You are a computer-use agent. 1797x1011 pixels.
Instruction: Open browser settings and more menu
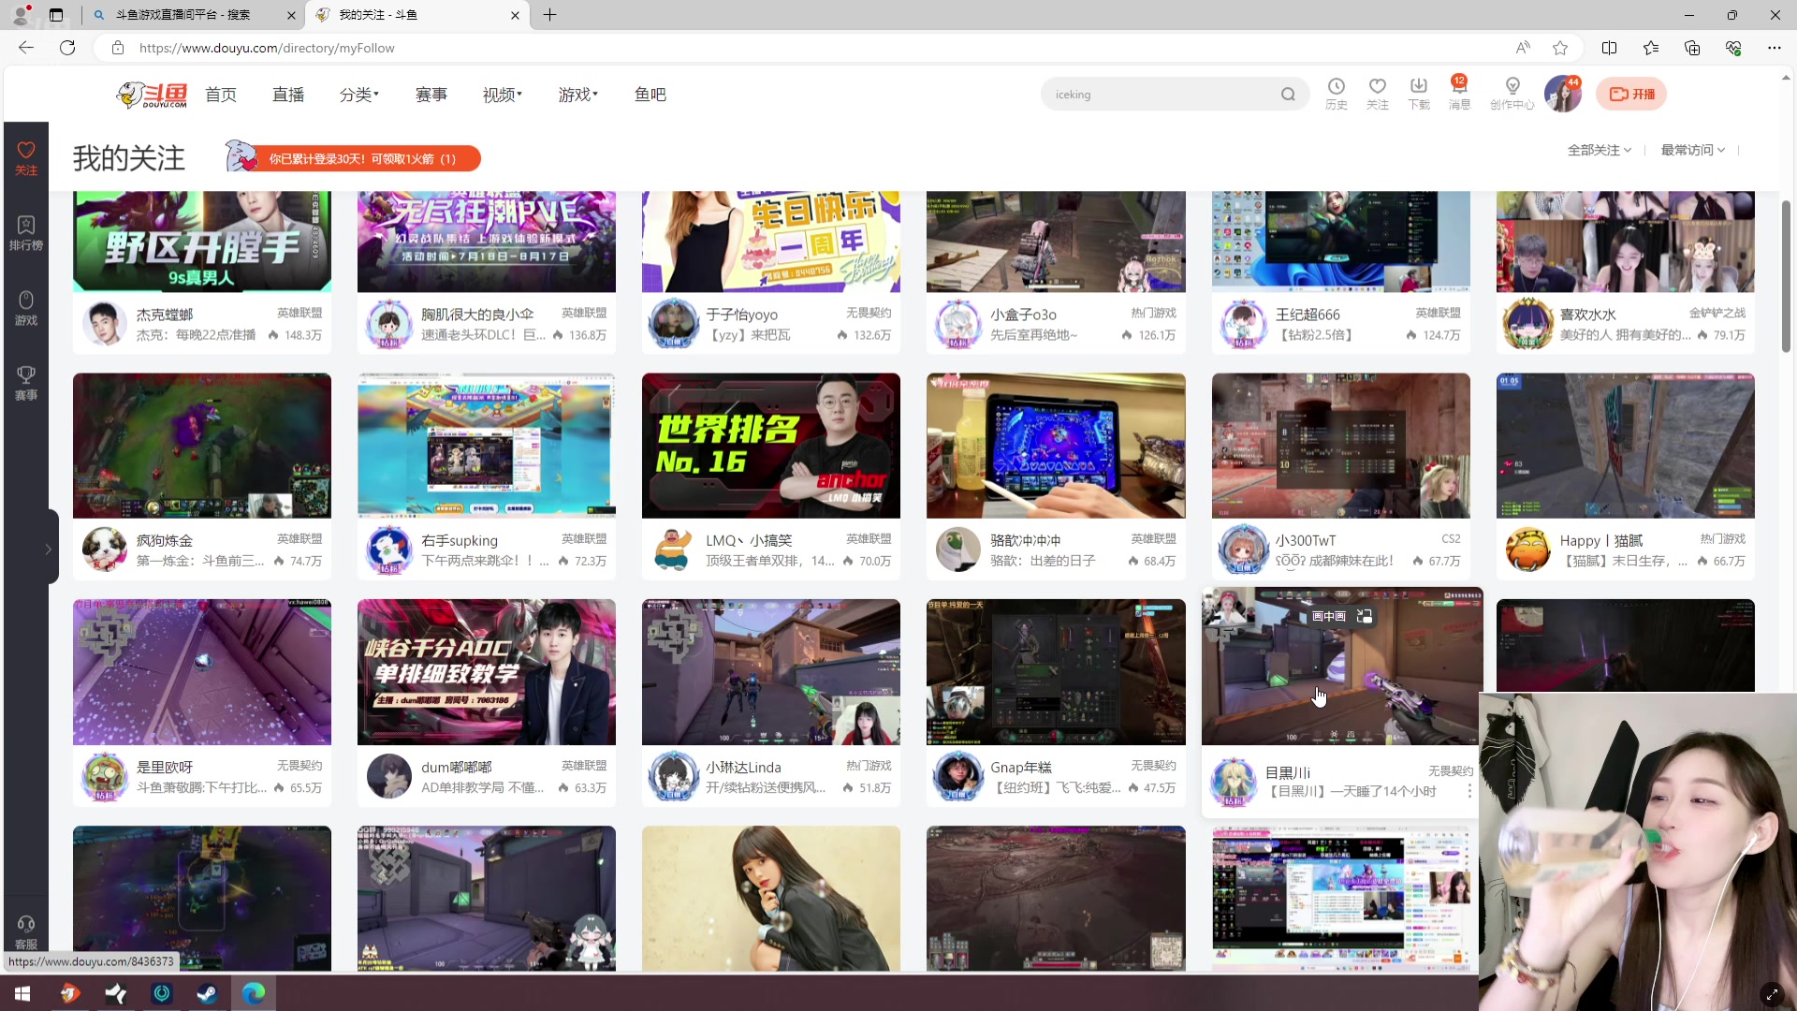1775,48
